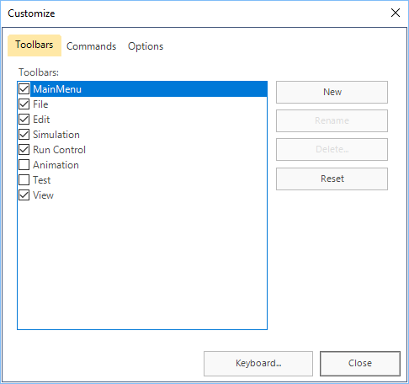Image resolution: width=409 pixels, height=384 pixels.
Task: Enable the Animation toolbar checkbox
Action: 24,165
